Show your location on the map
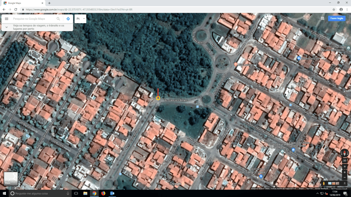Viewport: 351px width, 197px height. point(344,167)
